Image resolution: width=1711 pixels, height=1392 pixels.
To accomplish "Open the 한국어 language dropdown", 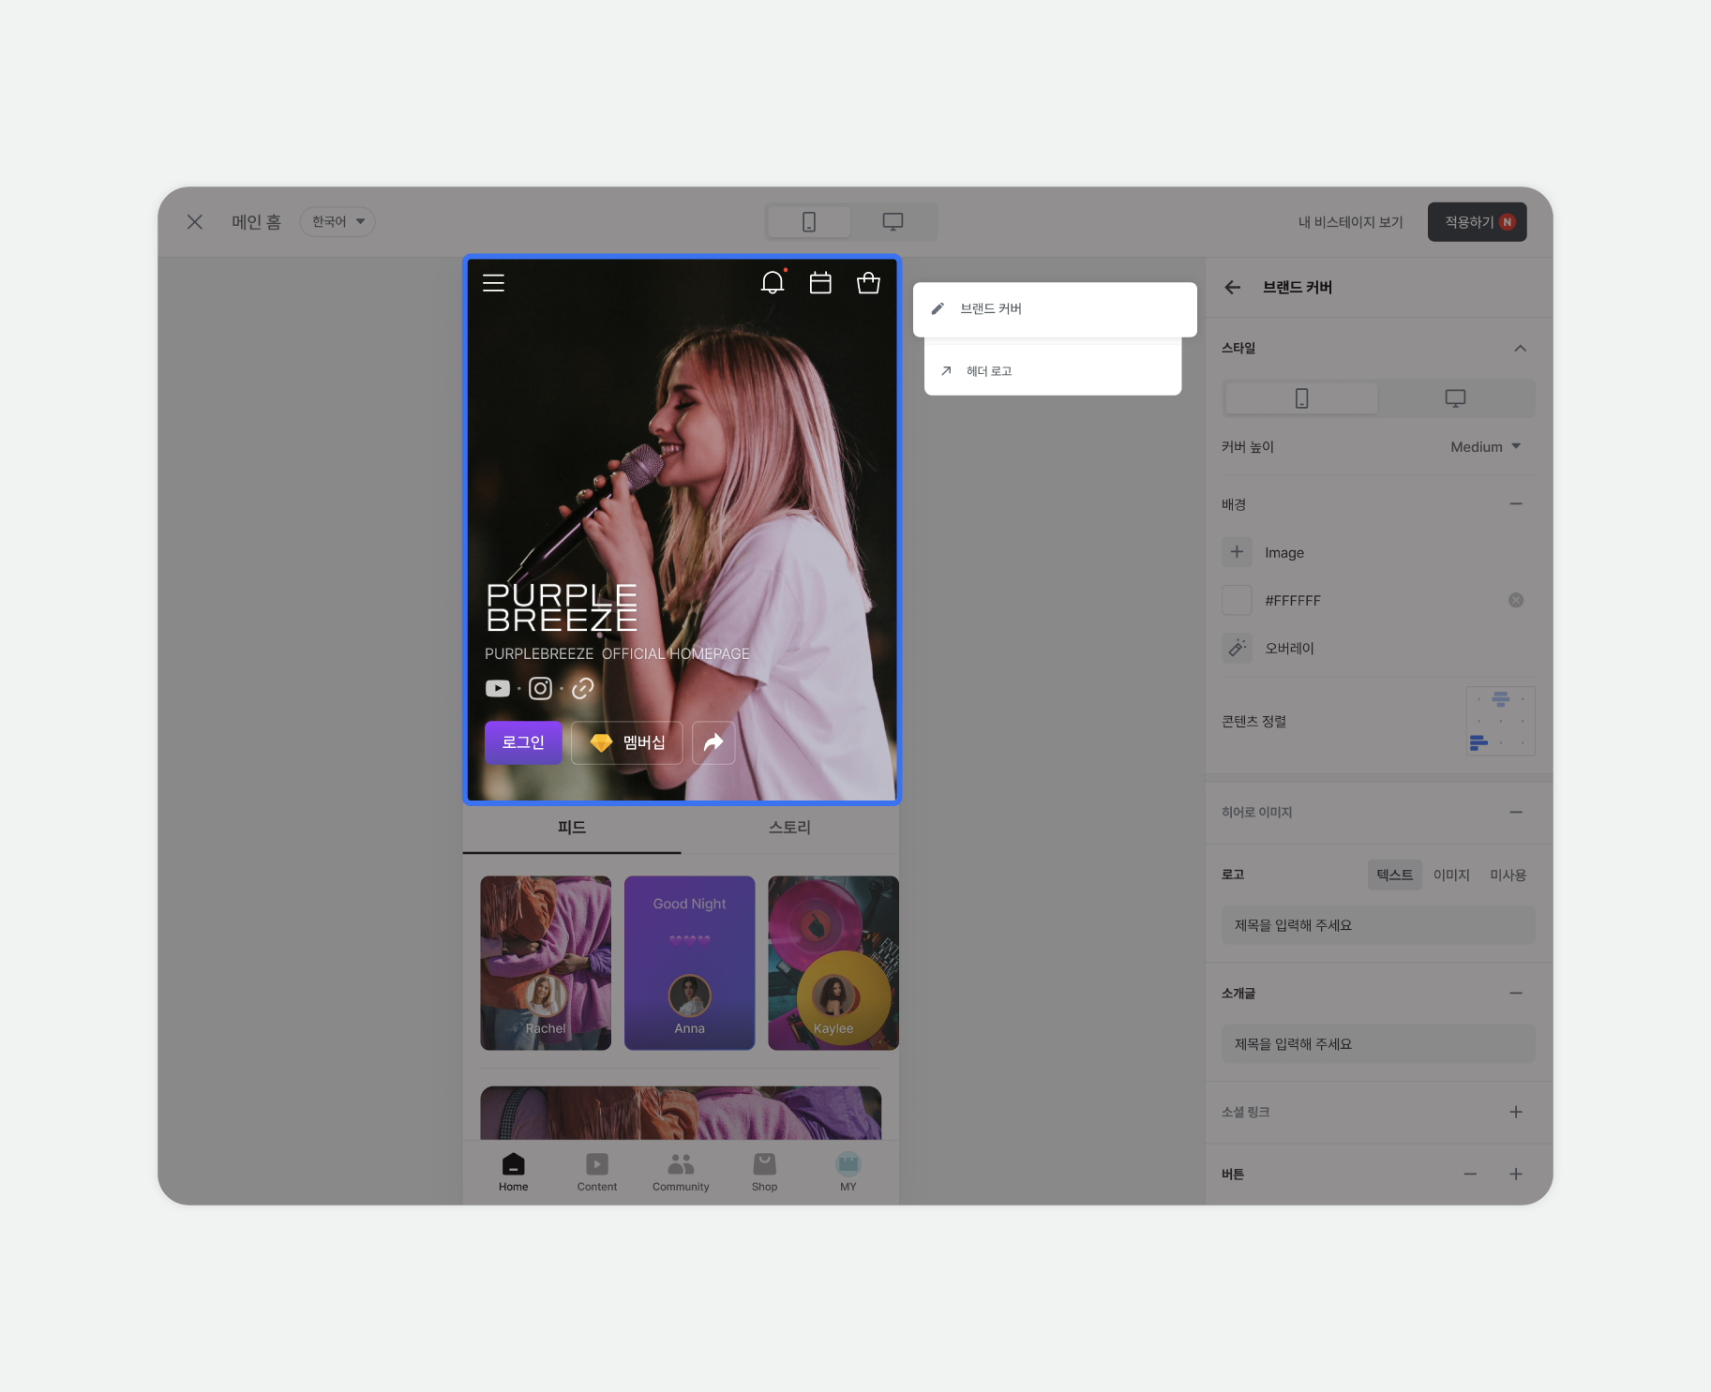I will 338,222.
